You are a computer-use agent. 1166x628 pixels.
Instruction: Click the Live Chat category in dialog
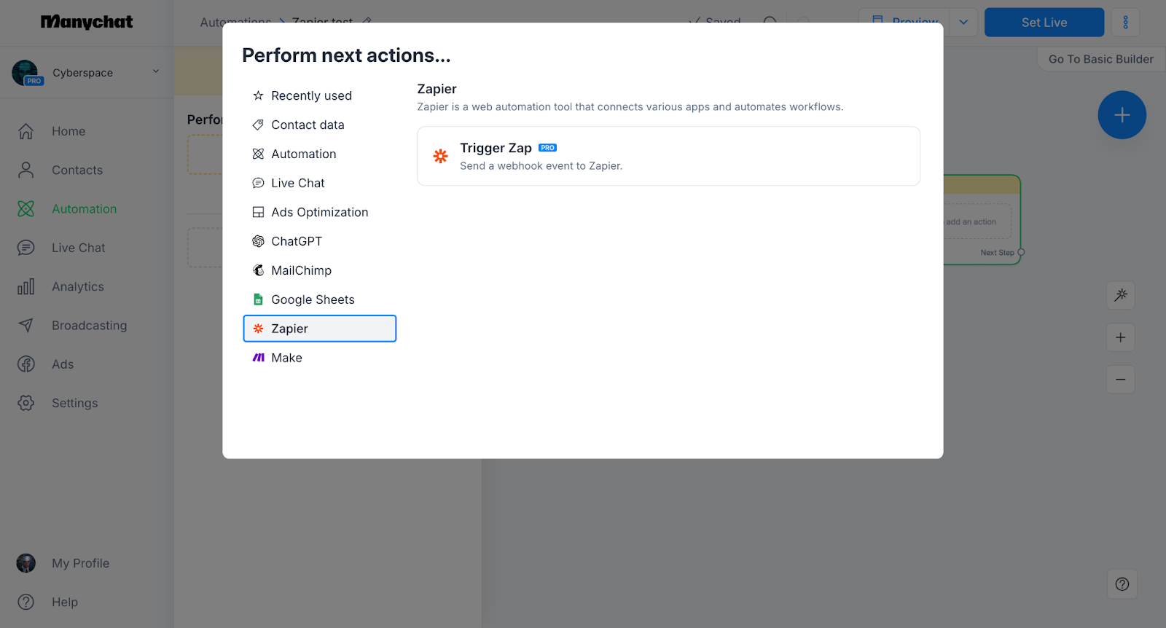297,183
